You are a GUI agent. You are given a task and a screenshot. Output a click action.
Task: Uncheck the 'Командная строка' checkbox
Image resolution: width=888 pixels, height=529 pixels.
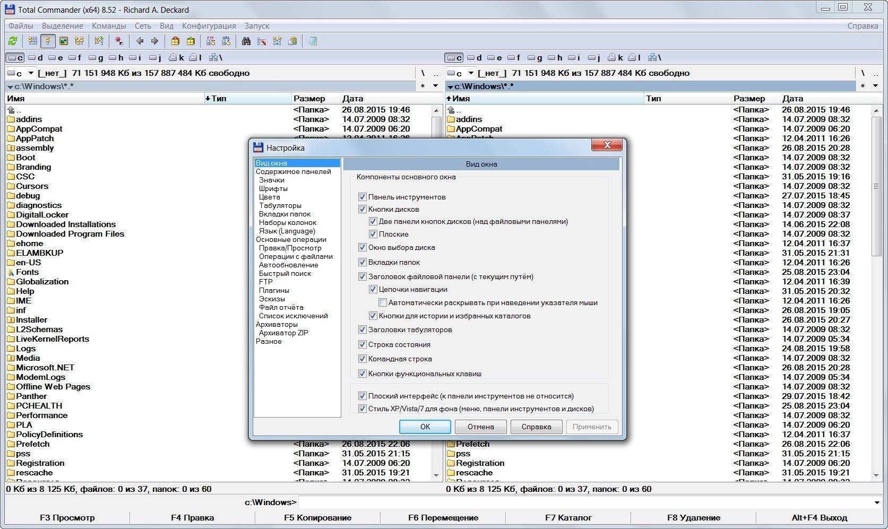point(363,359)
